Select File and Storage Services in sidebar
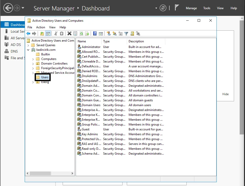245x186 pixels. point(13,58)
